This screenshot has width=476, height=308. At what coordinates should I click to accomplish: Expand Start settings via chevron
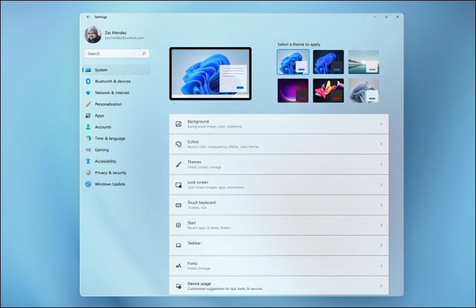pos(381,225)
